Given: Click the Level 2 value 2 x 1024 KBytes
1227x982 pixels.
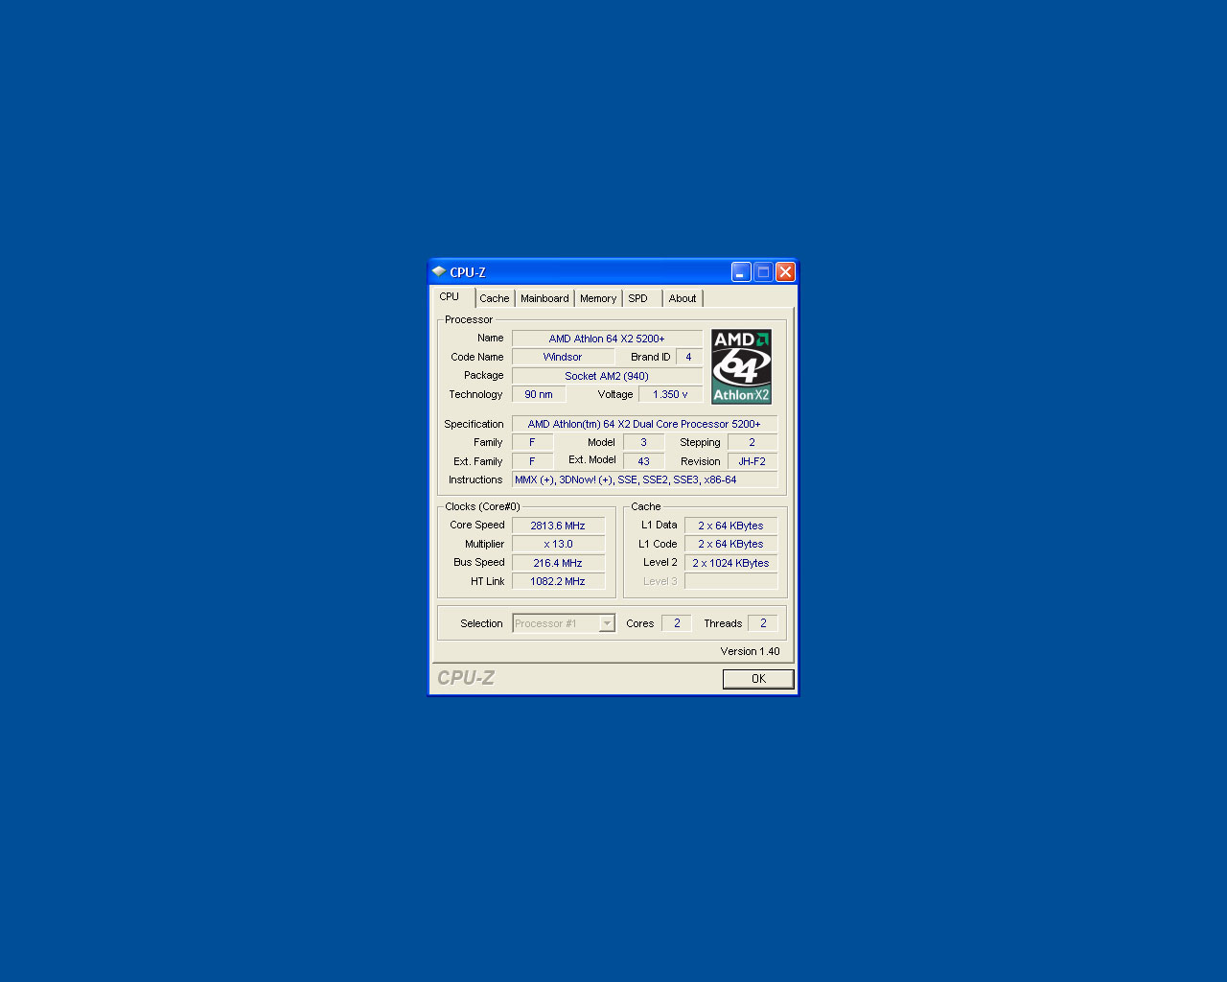Looking at the screenshot, I should point(730,563).
